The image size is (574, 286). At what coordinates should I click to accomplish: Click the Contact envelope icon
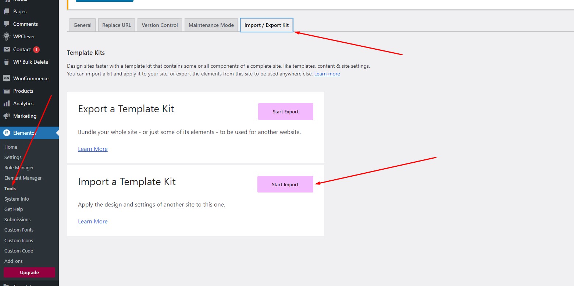tap(7, 49)
